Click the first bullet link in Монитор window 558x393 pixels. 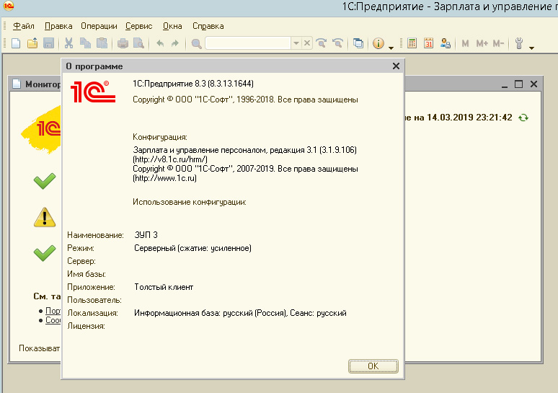[53, 311]
